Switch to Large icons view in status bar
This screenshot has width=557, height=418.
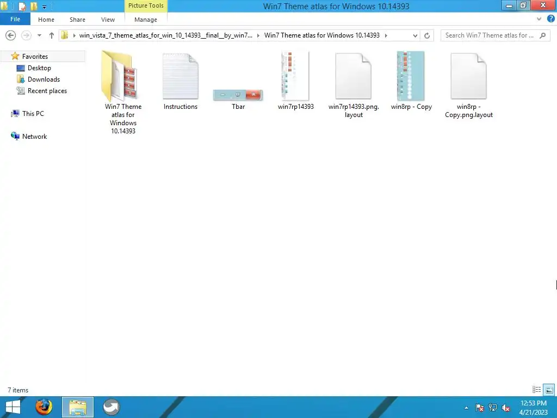(549, 390)
